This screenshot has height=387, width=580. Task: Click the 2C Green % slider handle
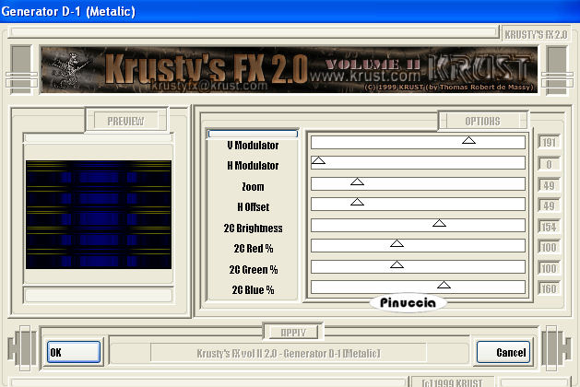tap(397, 264)
